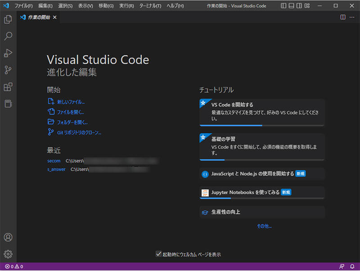Click progress bar under 基礎の学習
Screen dimensions: 360x271
click(x=262, y=160)
